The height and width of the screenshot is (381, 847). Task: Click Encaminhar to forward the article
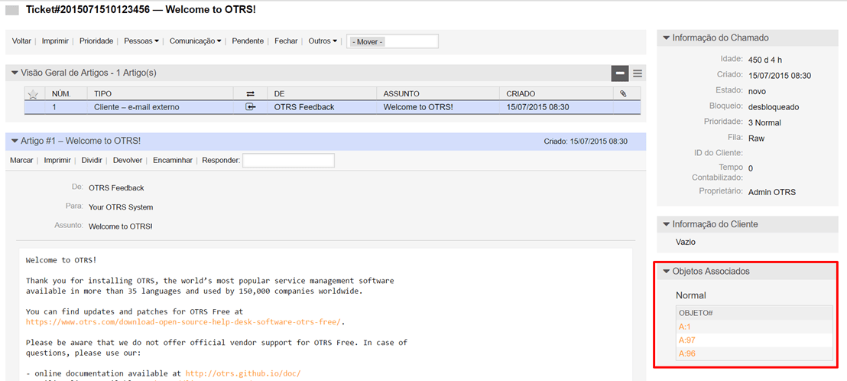pos(172,161)
